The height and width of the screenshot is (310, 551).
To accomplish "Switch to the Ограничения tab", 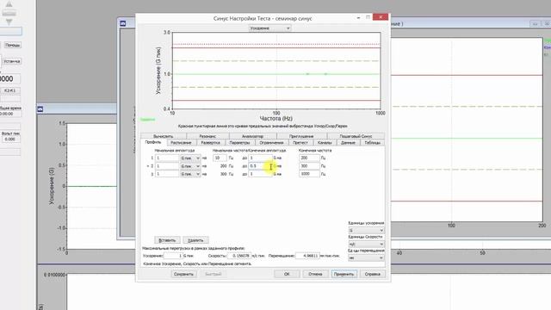I will [272, 143].
